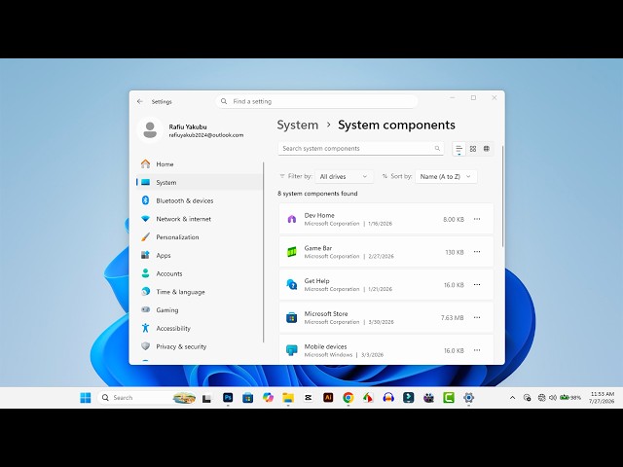This screenshot has height=467, width=623.
Task: Open the Windows Start menu
Action: click(x=86, y=398)
